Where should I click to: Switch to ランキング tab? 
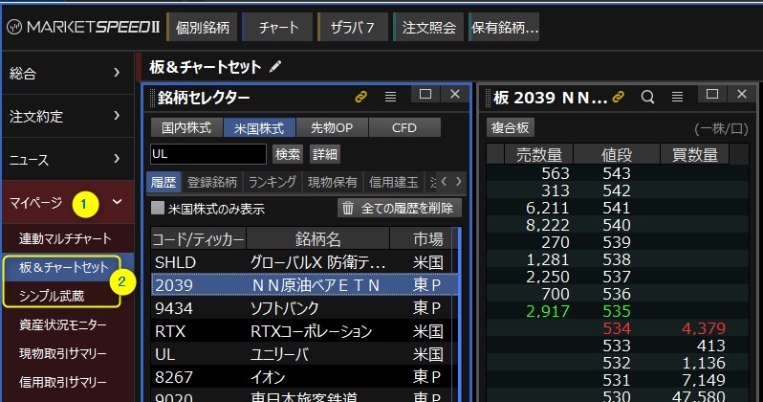point(272,181)
